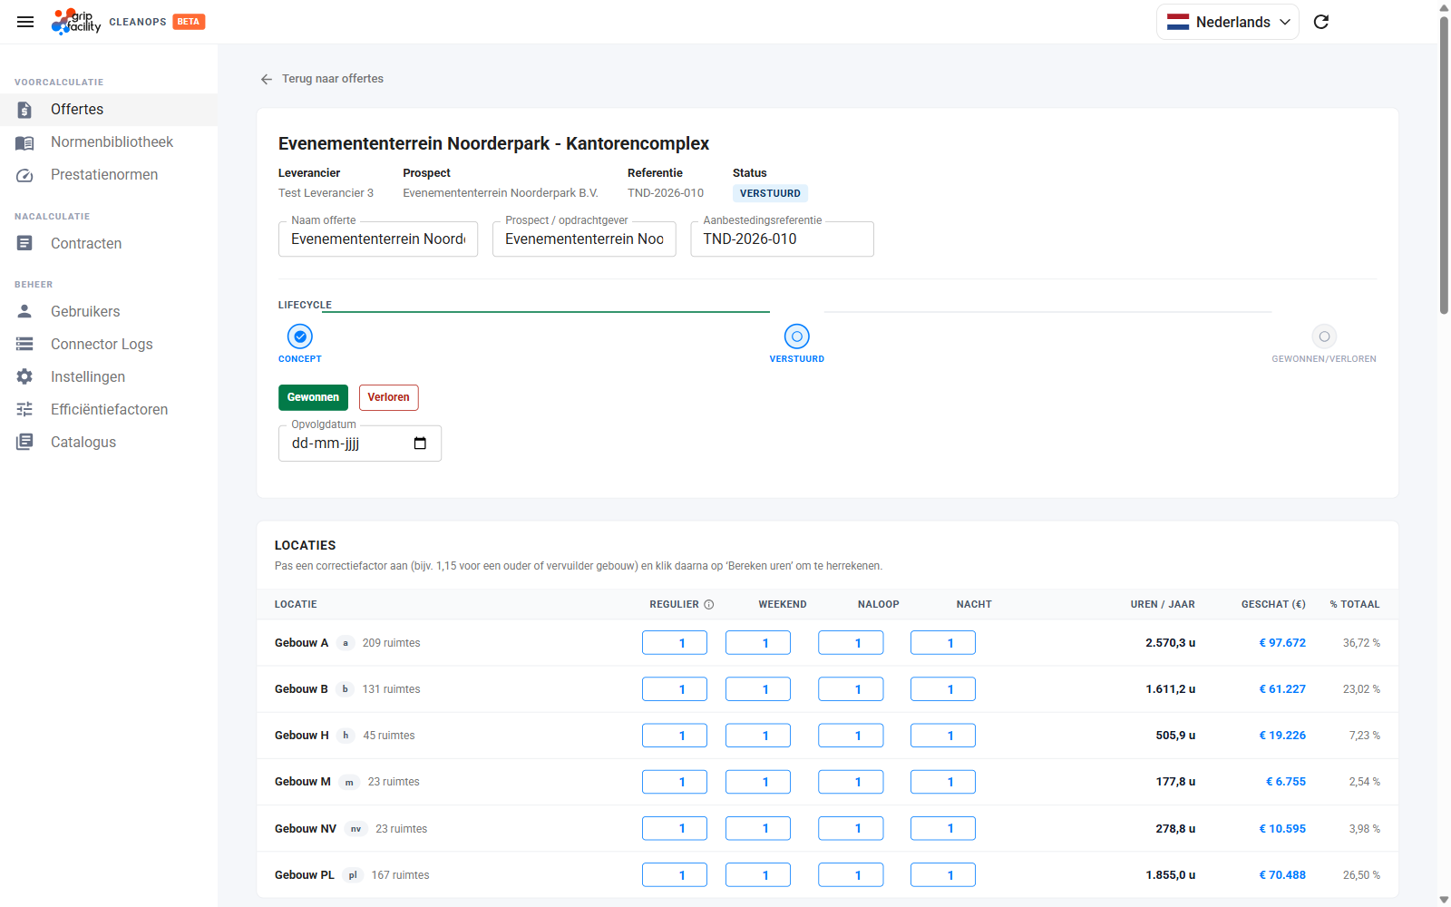Click the VERSTUURD status badge
This screenshot has height=907, width=1451.
[x=770, y=193]
